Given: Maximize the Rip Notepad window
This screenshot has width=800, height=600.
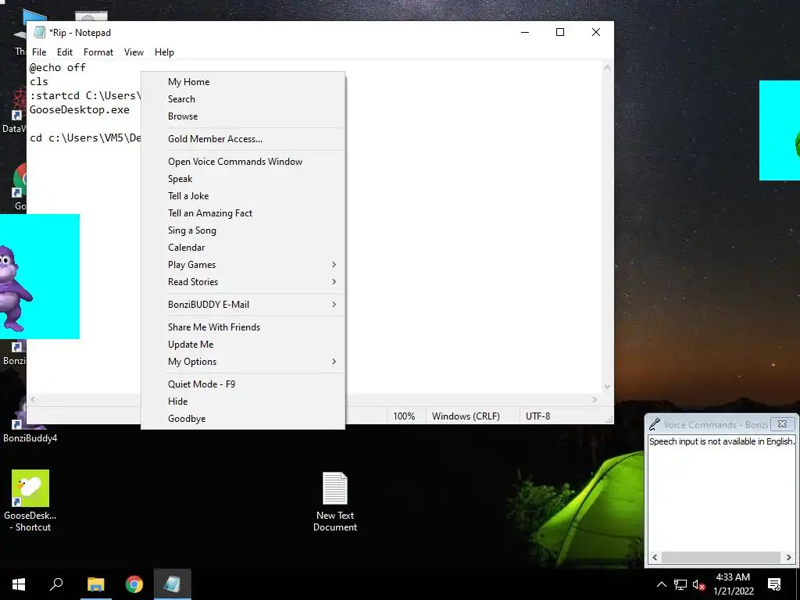Looking at the screenshot, I should coord(560,32).
